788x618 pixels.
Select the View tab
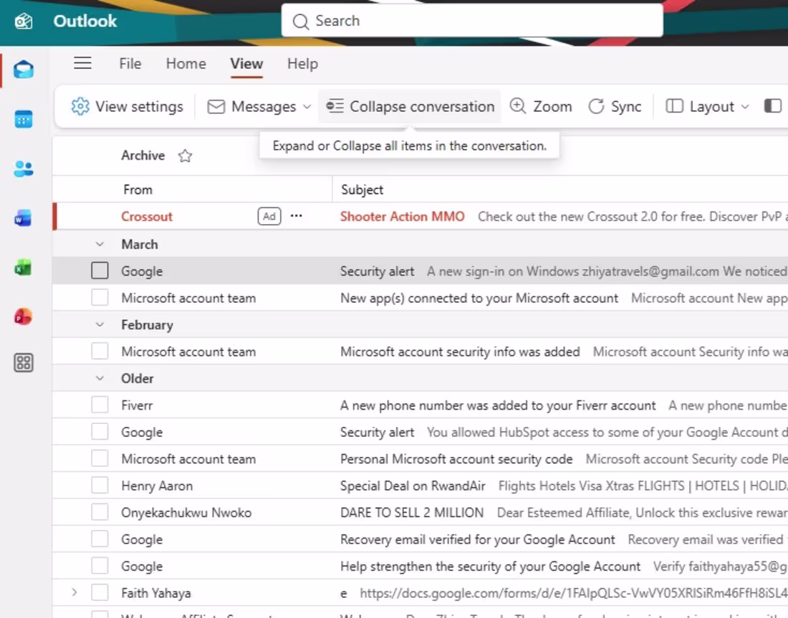click(x=246, y=64)
